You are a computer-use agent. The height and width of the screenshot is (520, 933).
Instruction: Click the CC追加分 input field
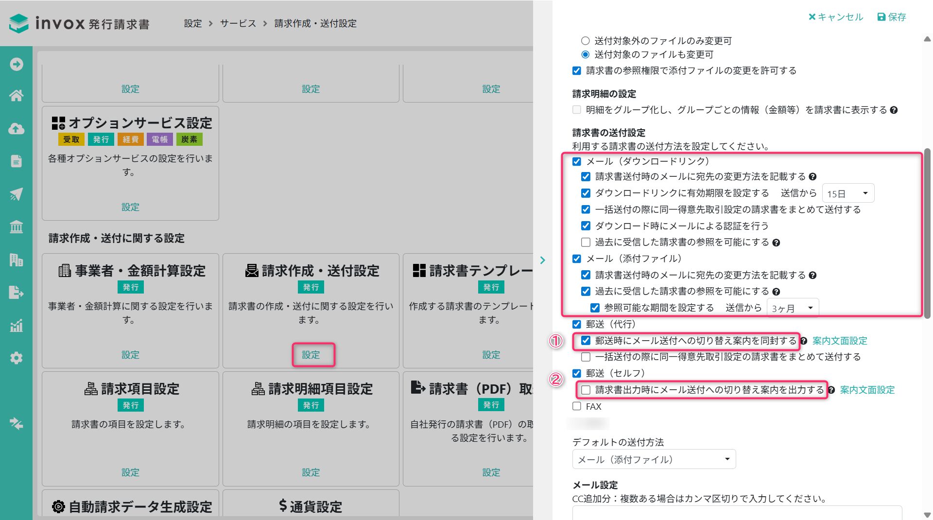(737, 513)
